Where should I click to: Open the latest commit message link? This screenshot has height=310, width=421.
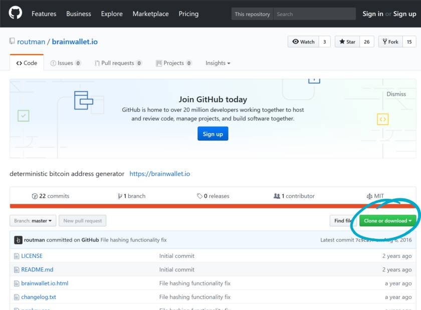(x=133, y=240)
